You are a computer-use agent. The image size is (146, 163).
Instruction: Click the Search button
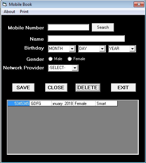[103, 27]
